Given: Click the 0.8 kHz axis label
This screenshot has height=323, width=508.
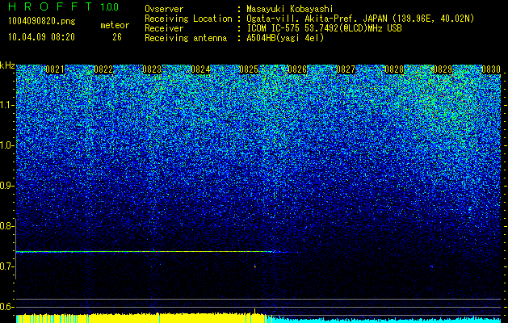Looking at the screenshot, I should tap(6, 226).
